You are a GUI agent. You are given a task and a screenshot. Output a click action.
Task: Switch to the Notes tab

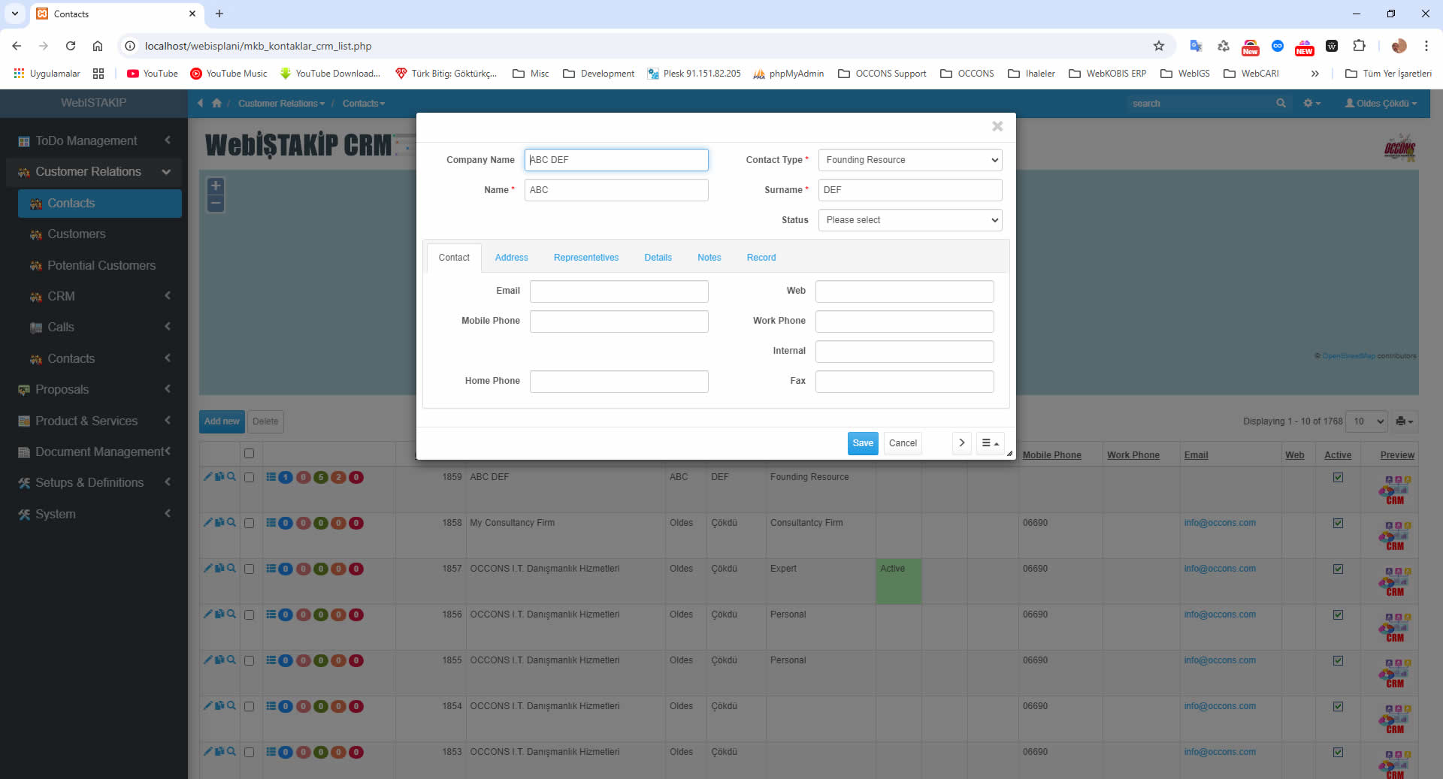pos(709,258)
